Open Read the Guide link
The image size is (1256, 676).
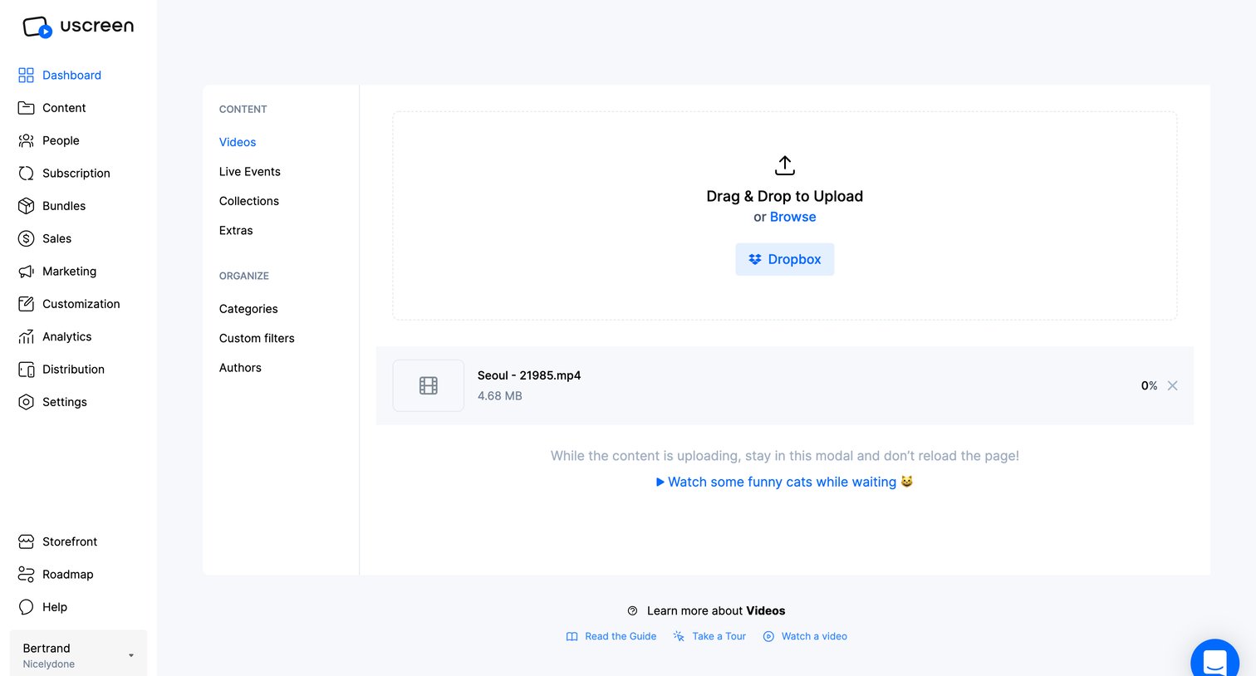(611, 636)
